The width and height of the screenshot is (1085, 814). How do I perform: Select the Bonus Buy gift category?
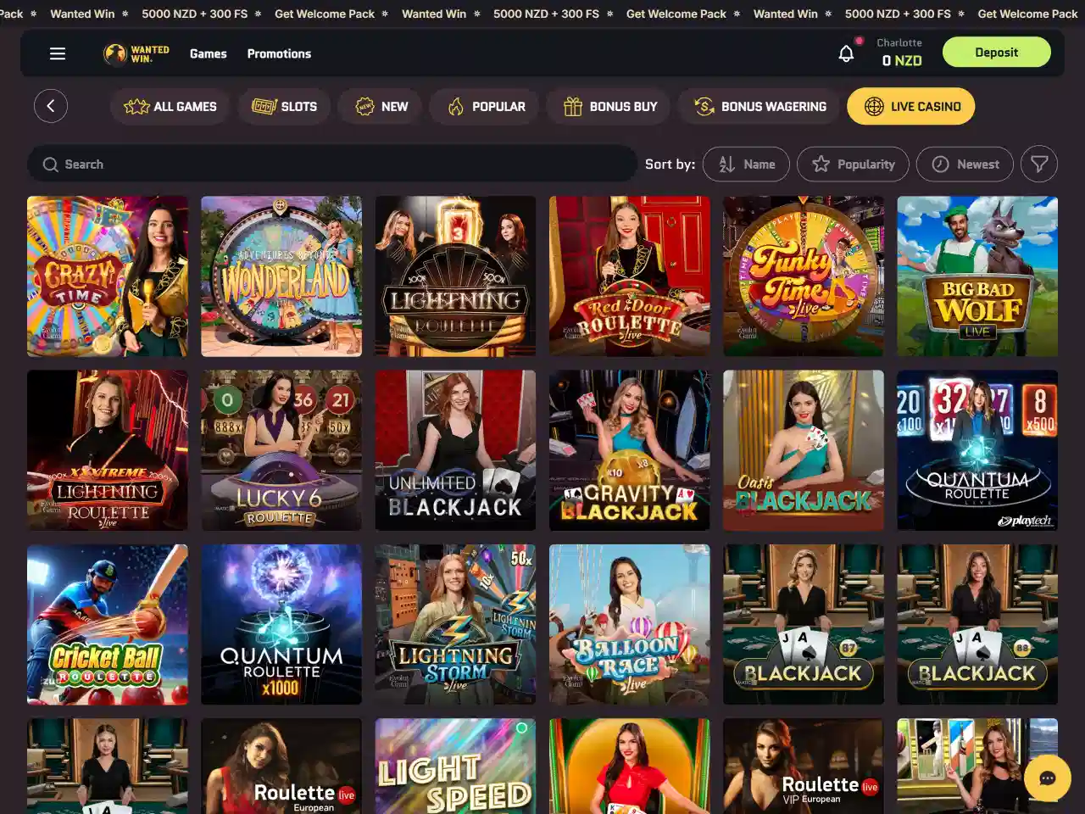610,107
